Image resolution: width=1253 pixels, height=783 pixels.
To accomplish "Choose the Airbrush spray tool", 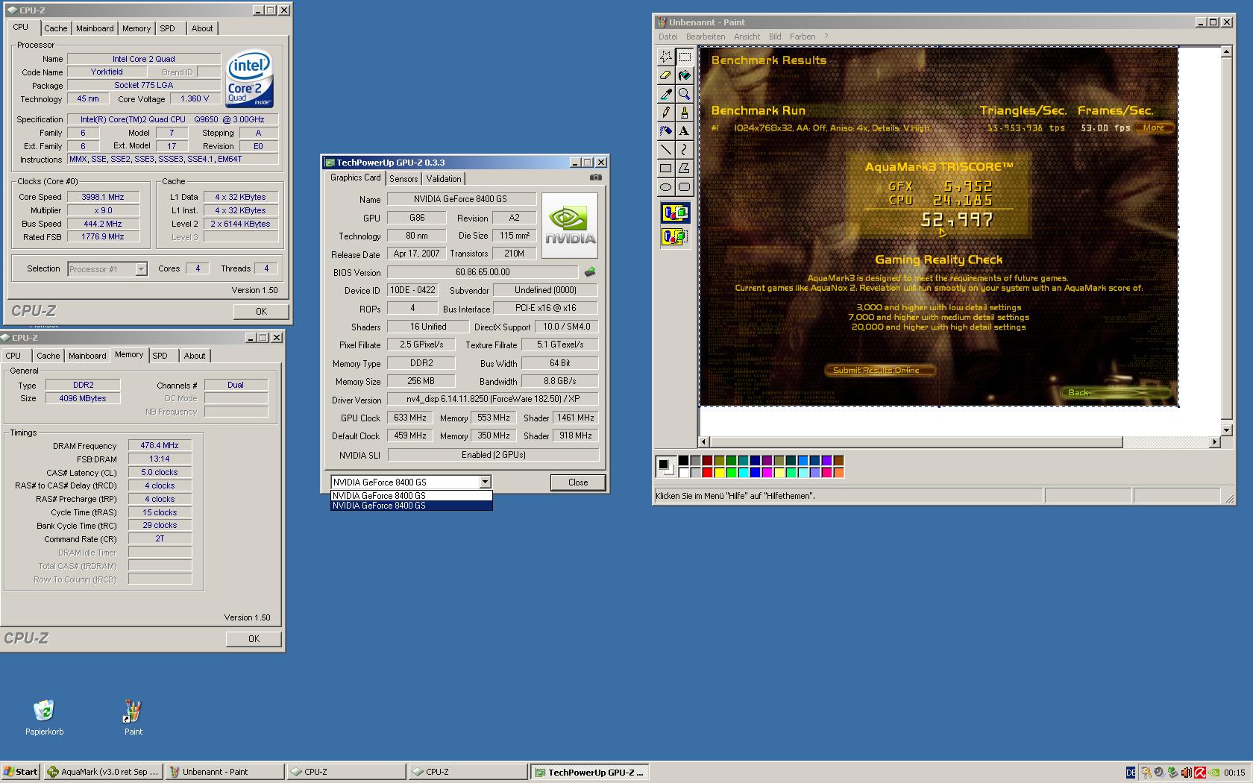I will point(665,131).
